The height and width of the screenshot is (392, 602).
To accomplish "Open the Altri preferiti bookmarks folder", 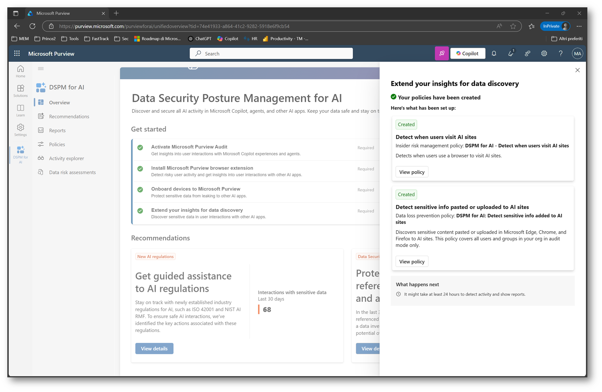I will (x=567, y=39).
